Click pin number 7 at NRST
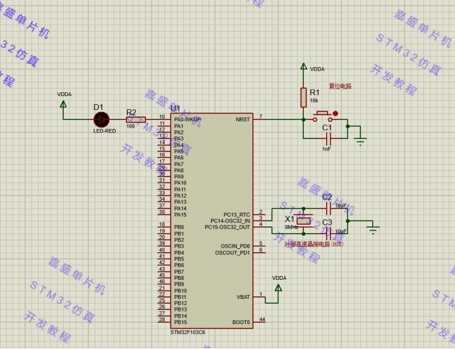 [x=261, y=117]
